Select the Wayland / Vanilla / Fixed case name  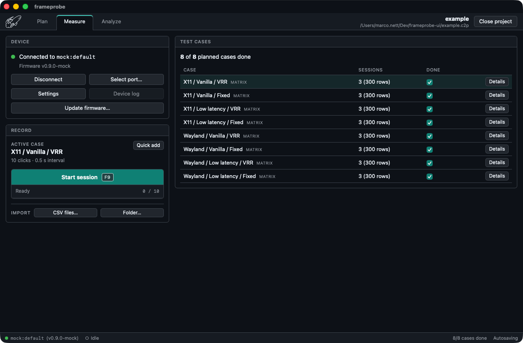click(213, 149)
